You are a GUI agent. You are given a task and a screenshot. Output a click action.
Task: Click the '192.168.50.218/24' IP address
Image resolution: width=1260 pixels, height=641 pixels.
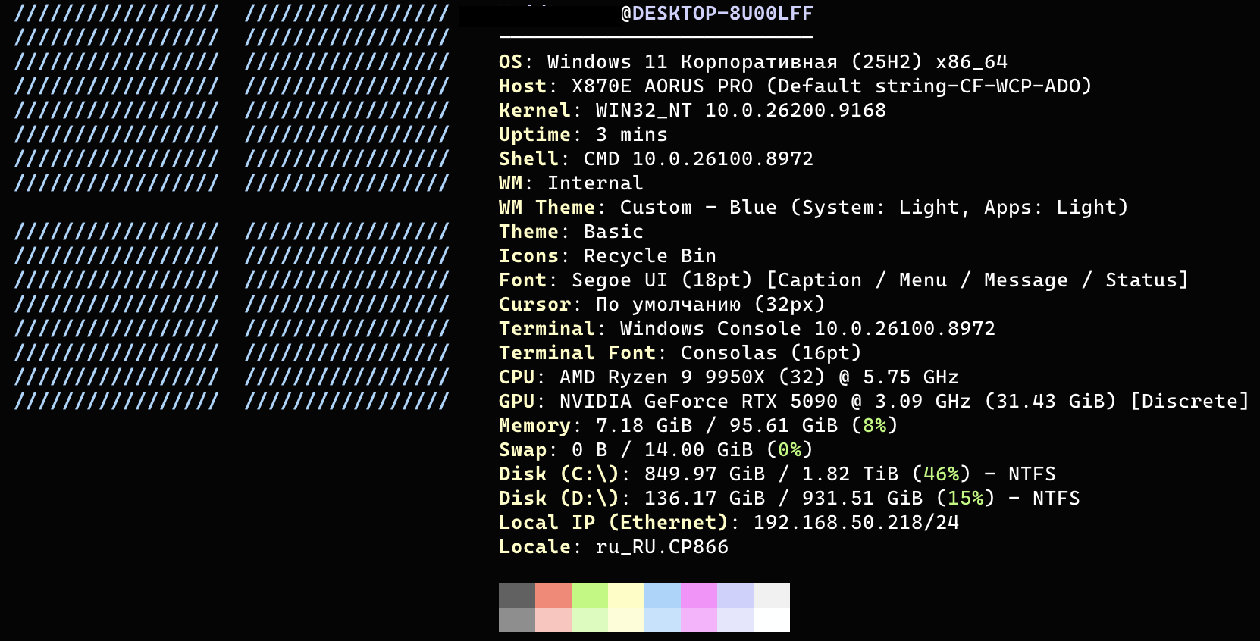[x=856, y=523]
